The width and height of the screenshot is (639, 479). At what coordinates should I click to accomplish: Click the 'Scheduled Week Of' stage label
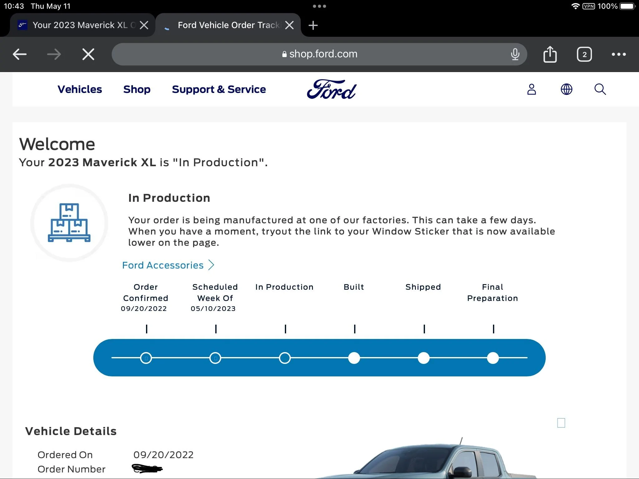click(215, 293)
